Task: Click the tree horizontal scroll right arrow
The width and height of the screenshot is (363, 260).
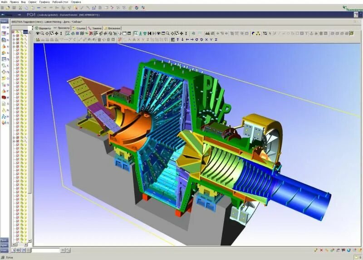Action: point(26,244)
